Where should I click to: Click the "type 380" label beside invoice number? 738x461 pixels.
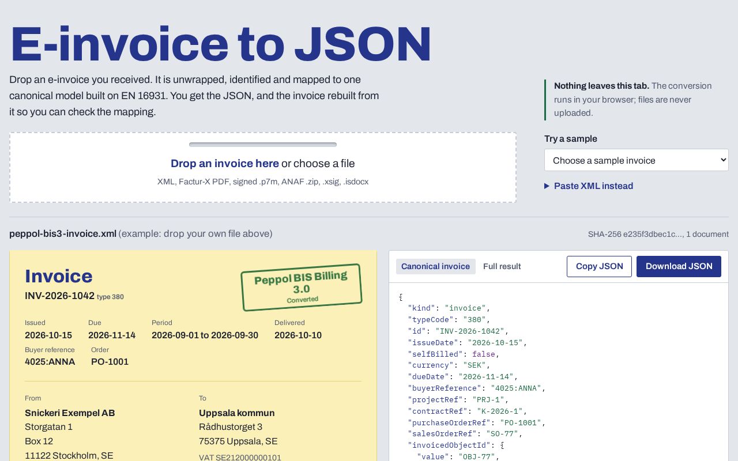pos(110,297)
